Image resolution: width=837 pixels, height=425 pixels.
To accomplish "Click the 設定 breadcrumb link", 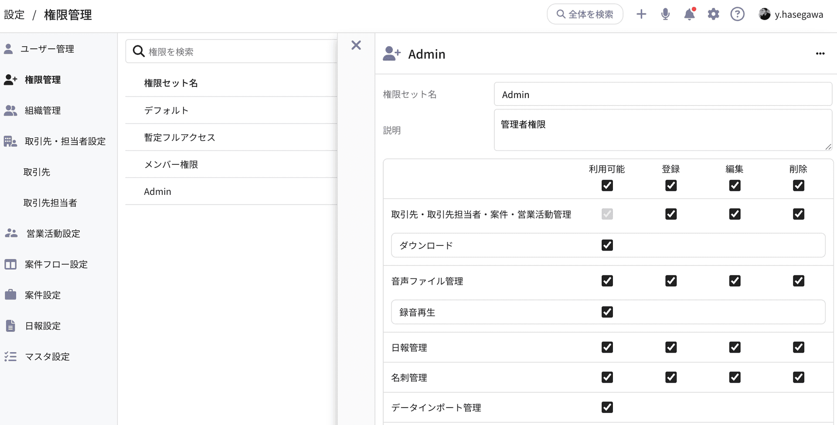I will tap(14, 14).
